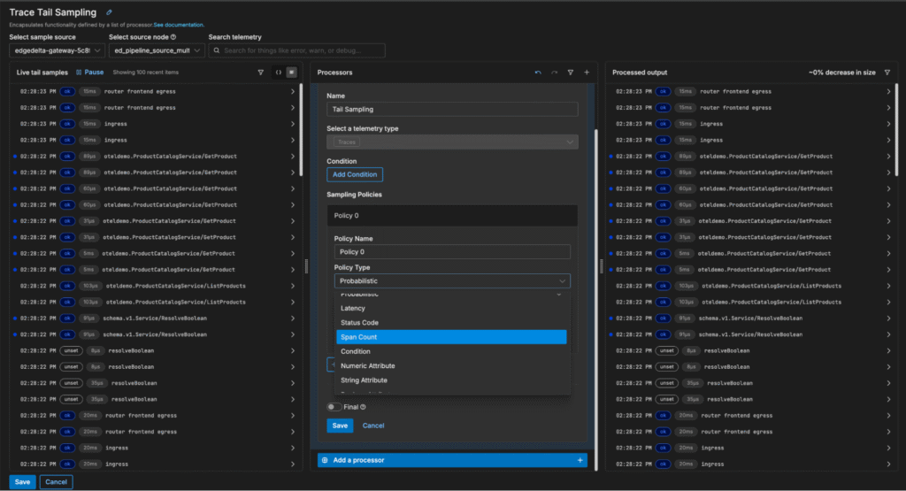Image resolution: width=906 pixels, height=491 pixels.
Task: Click the Add a processor bar
Action: [451, 460]
